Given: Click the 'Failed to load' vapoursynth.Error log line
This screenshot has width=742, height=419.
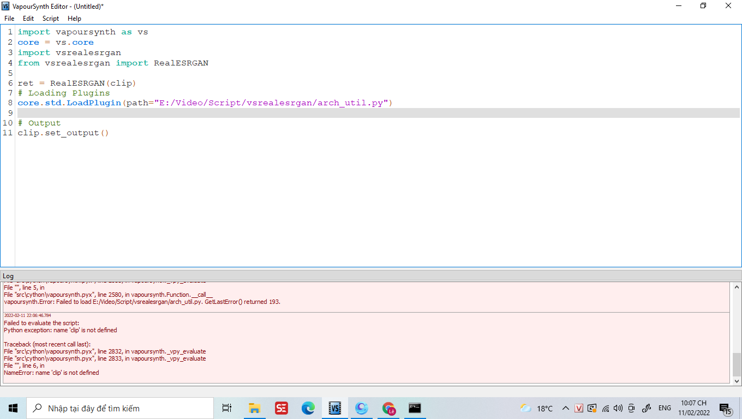Looking at the screenshot, I should [x=142, y=302].
